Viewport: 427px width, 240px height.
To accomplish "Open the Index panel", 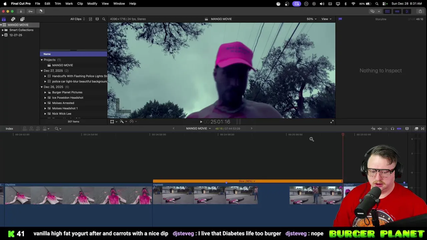I will pyautogui.click(x=9, y=129).
